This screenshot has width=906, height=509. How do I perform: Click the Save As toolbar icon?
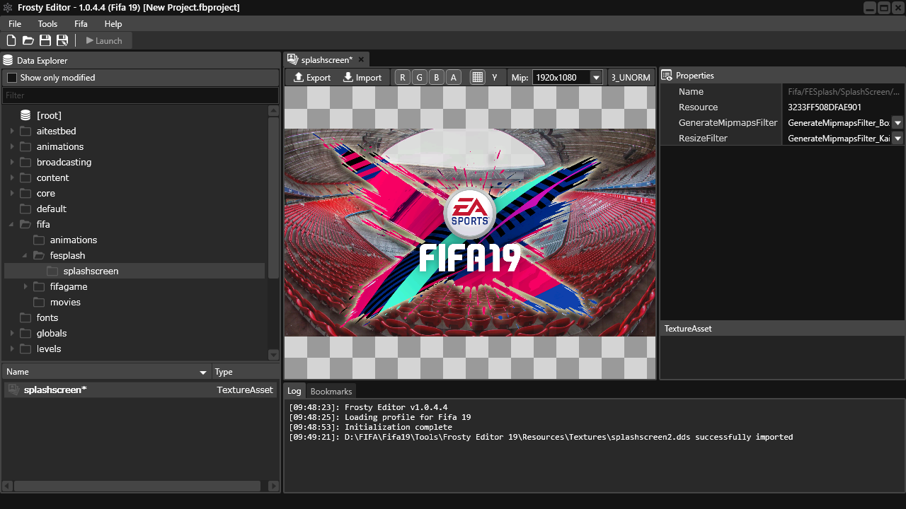(x=62, y=40)
